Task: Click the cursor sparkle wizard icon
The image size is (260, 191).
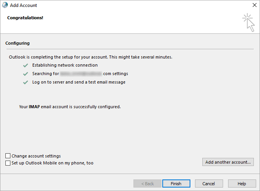Action: tap(248, 22)
